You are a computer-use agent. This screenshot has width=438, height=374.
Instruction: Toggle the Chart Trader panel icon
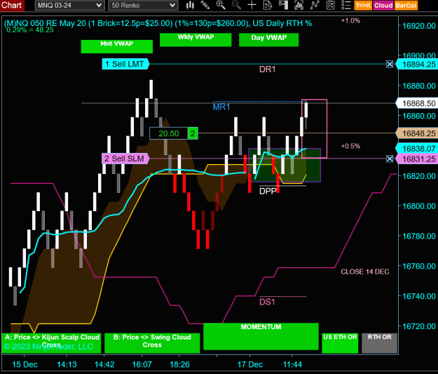coord(283,5)
